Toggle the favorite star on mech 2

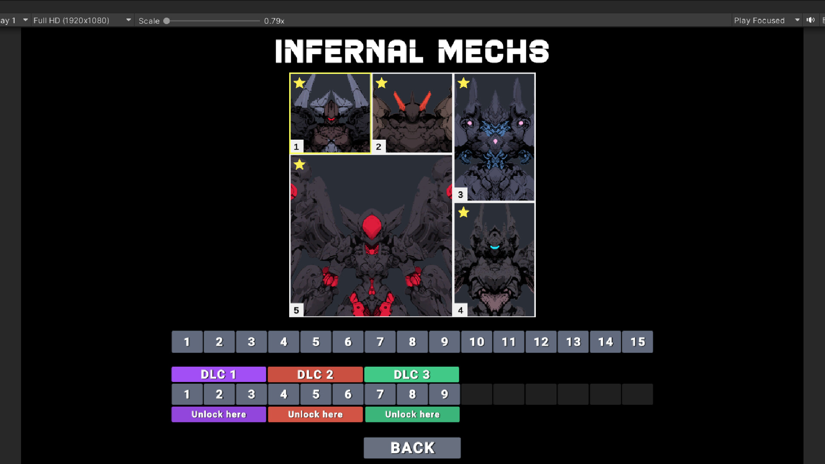[x=382, y=83]
